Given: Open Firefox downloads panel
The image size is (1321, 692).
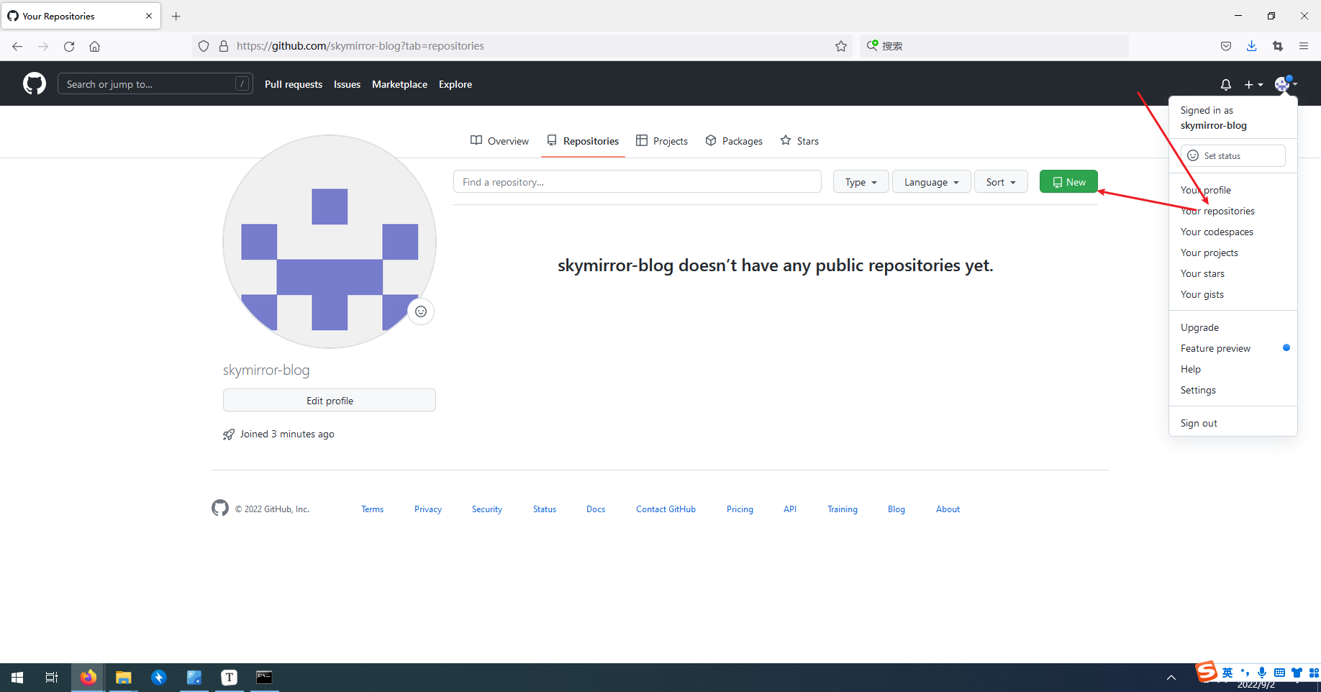Looking at the screenshot, I should click(1252, 46).
